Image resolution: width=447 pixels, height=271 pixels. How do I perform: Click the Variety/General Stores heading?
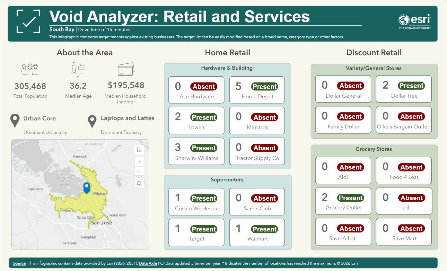pos(373,68)
